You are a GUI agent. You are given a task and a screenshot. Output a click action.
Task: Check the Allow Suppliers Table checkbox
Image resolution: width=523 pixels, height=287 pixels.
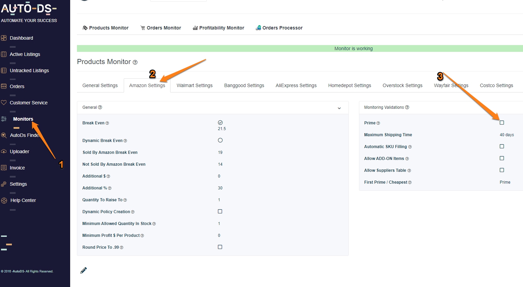[502, 170]
